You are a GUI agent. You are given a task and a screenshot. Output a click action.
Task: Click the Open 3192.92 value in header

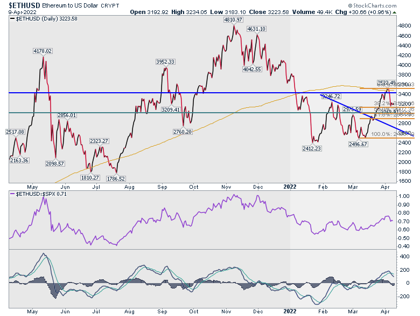150,12
